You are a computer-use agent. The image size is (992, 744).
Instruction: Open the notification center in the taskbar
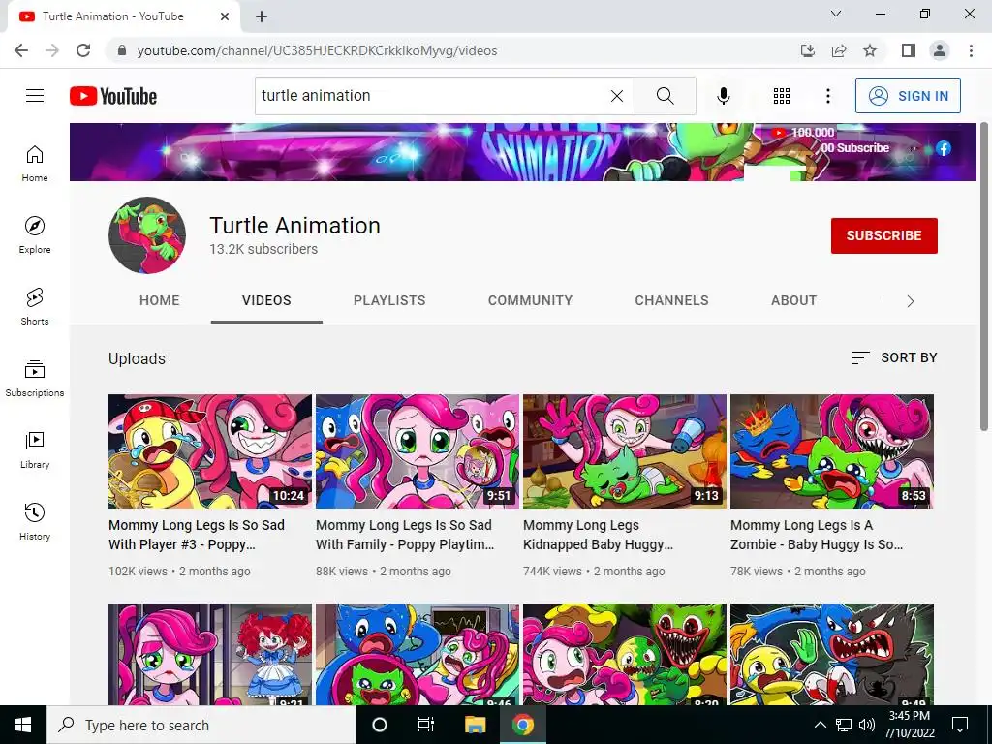(x=960, y=725)
